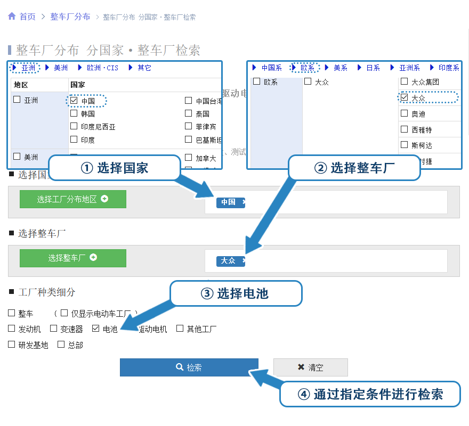Select the 中国系 maker tab
This screenshot has height=426, width=469.
pos(271,68)
